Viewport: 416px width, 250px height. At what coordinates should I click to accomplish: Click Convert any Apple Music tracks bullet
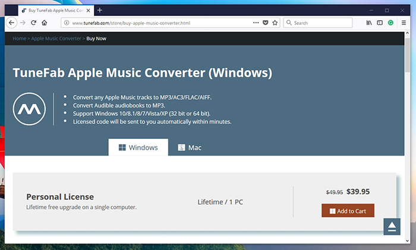[142, 97]
